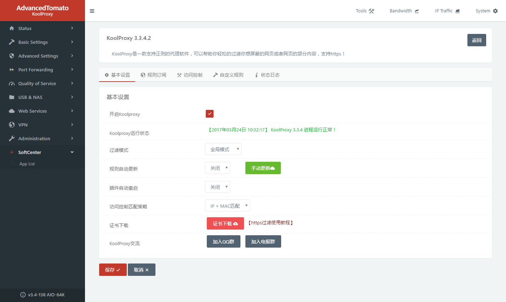Click the 保存 save button
Viewport: 506px width, 302px height.
[x=113, y=270]
